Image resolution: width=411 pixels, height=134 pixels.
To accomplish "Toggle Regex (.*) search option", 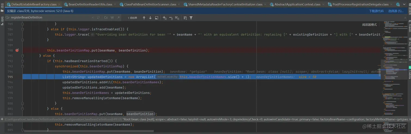I will pos(119,18).
